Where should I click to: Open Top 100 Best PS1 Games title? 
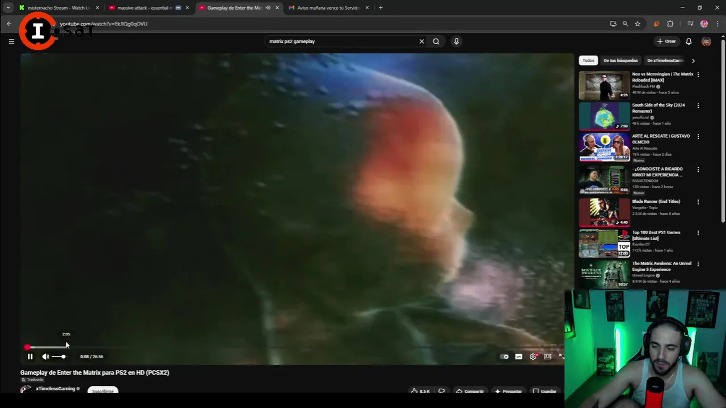point(656,235)
